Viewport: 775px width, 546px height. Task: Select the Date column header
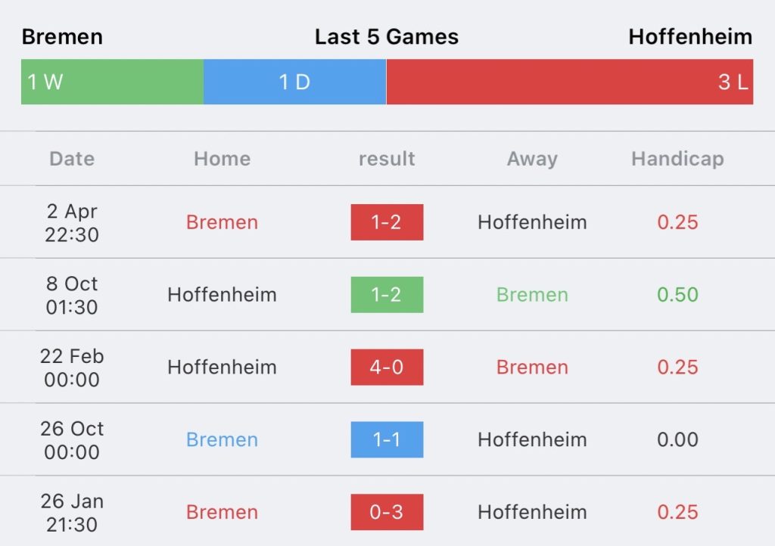click(72, 159)
